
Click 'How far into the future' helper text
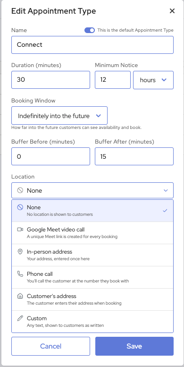click(76, 128)
